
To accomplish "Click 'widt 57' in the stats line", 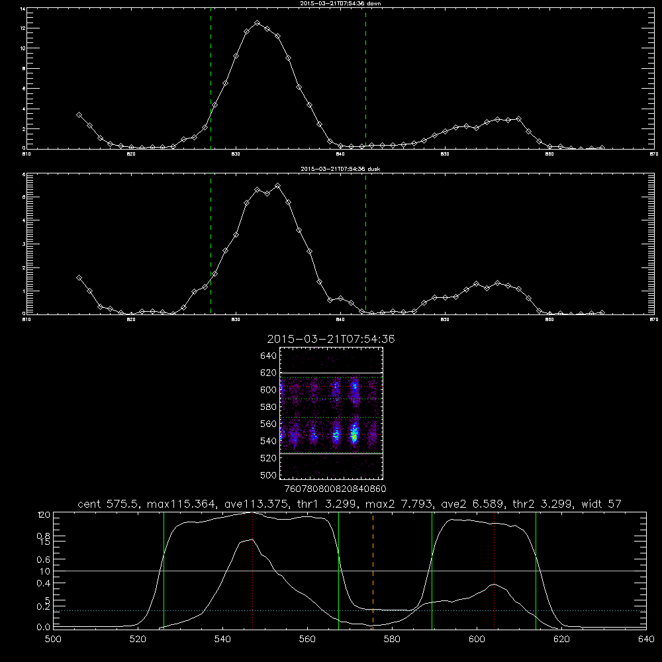I will (601, 504).
